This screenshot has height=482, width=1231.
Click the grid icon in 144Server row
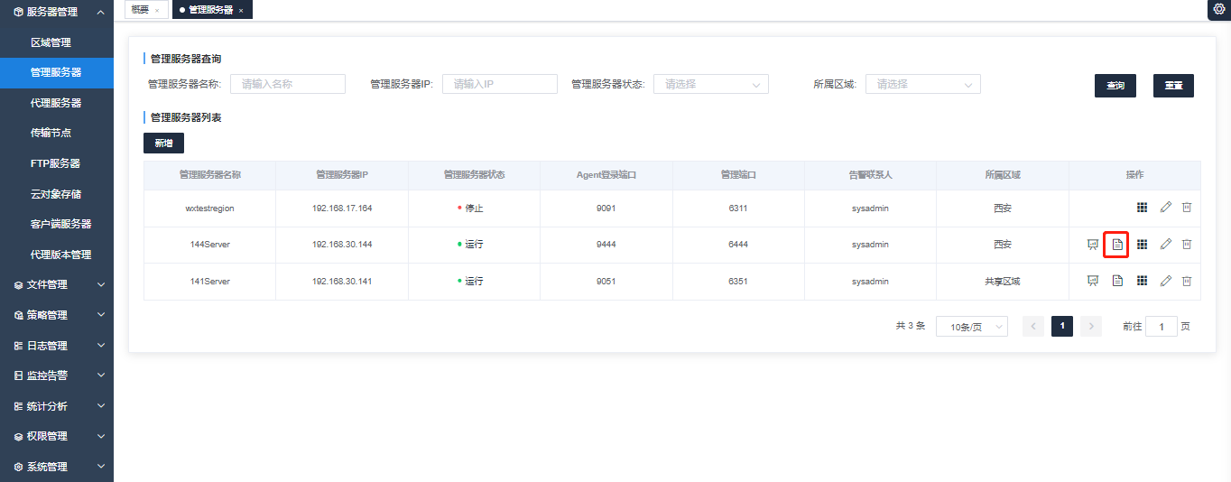click(x=1142, y=245)
